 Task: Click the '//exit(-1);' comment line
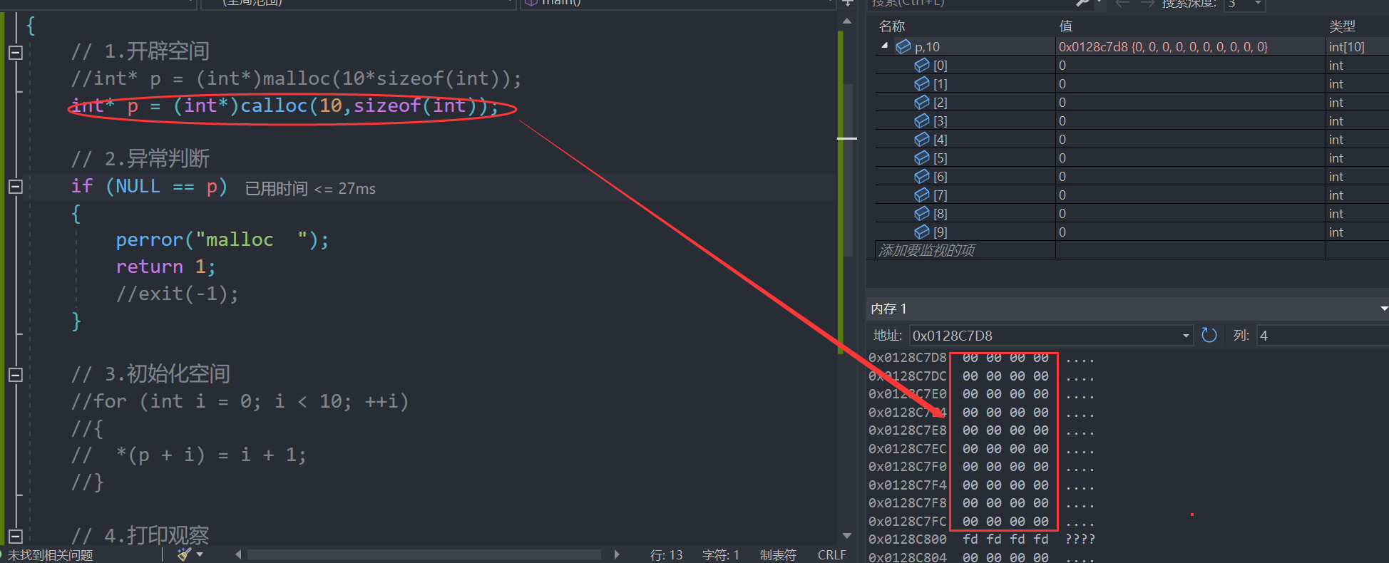[178, 294]
